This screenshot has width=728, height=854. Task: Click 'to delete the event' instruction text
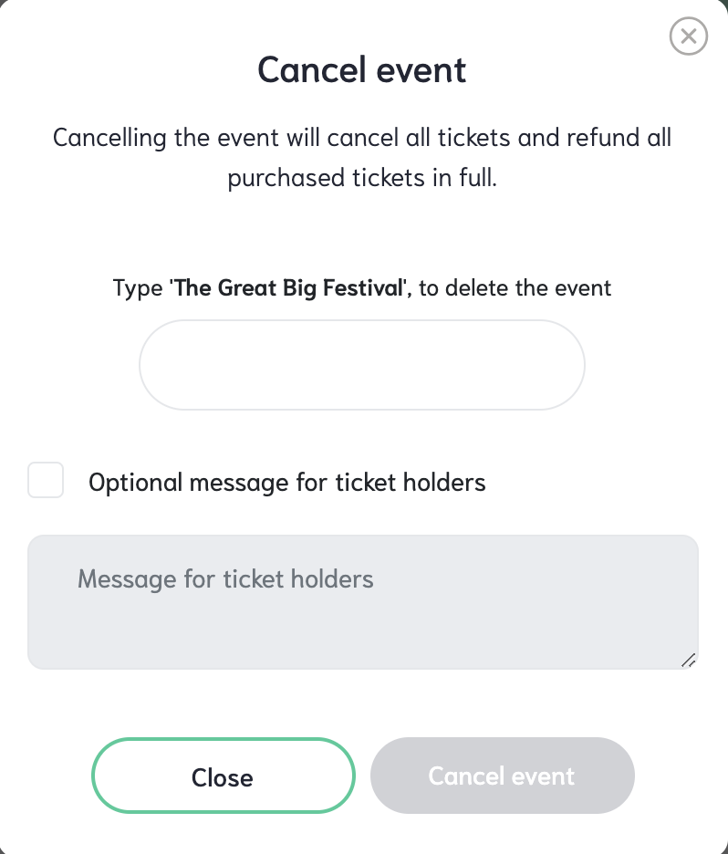(x=515, y=287)
